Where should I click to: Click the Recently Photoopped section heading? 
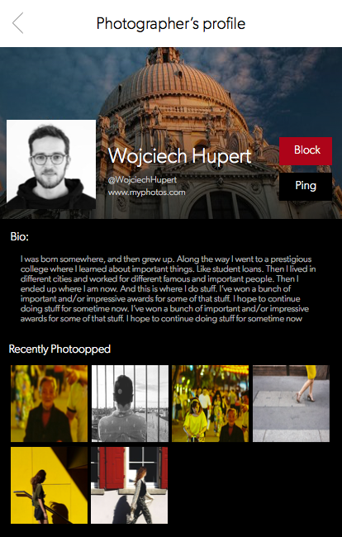point(59,349)
